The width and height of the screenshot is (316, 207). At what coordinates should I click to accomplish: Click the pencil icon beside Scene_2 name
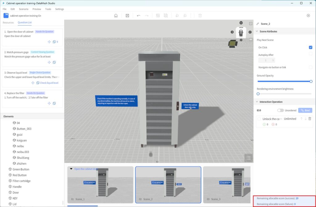tap(258, 24)
